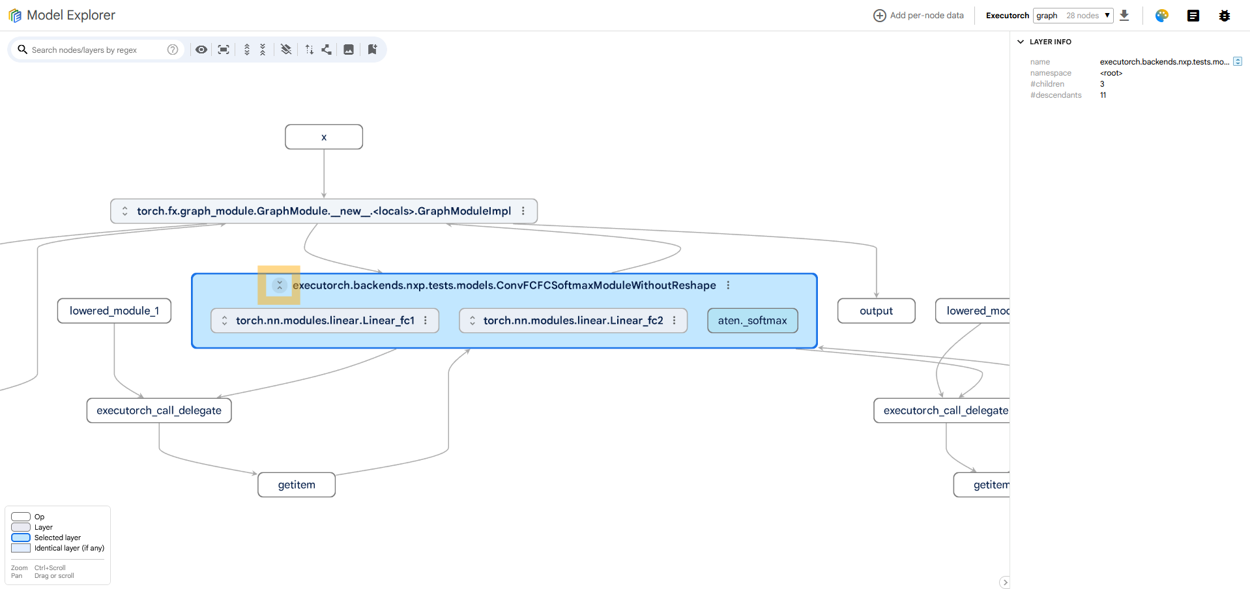Expand the Linear_fc1 layer

click(x=225, y=321)
